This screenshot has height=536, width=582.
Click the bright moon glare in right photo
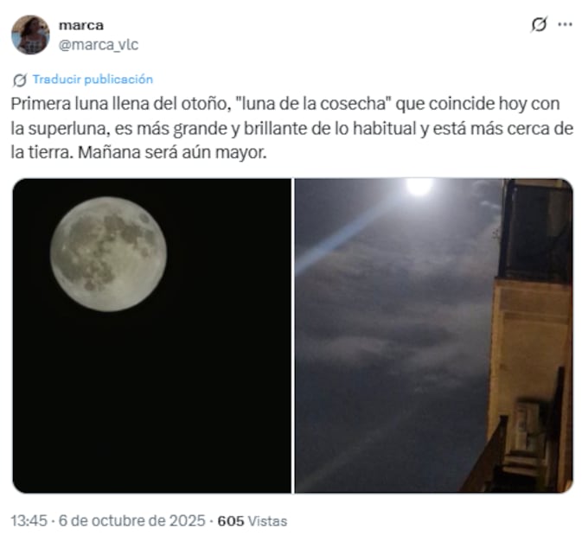pyautogui.click(x=419, y=187)
